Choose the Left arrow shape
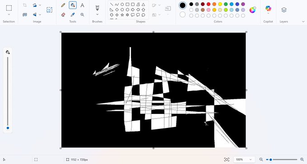This screenshot has width=307, height=164. pos(138,9)
